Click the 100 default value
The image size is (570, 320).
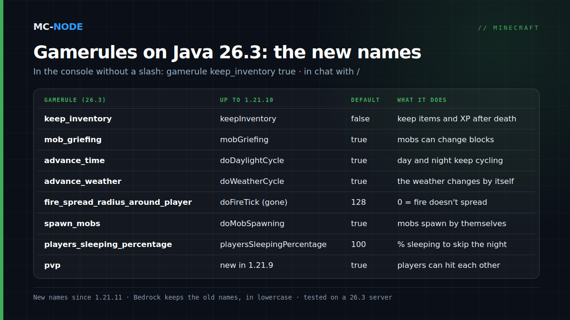[x=359, y=244]
